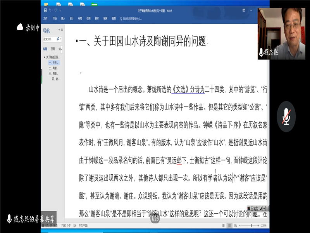Viewport: 310px width, 233px height.
Task: Expand the quick access toolbar customize arrow
Action: (x=59, y=11)
